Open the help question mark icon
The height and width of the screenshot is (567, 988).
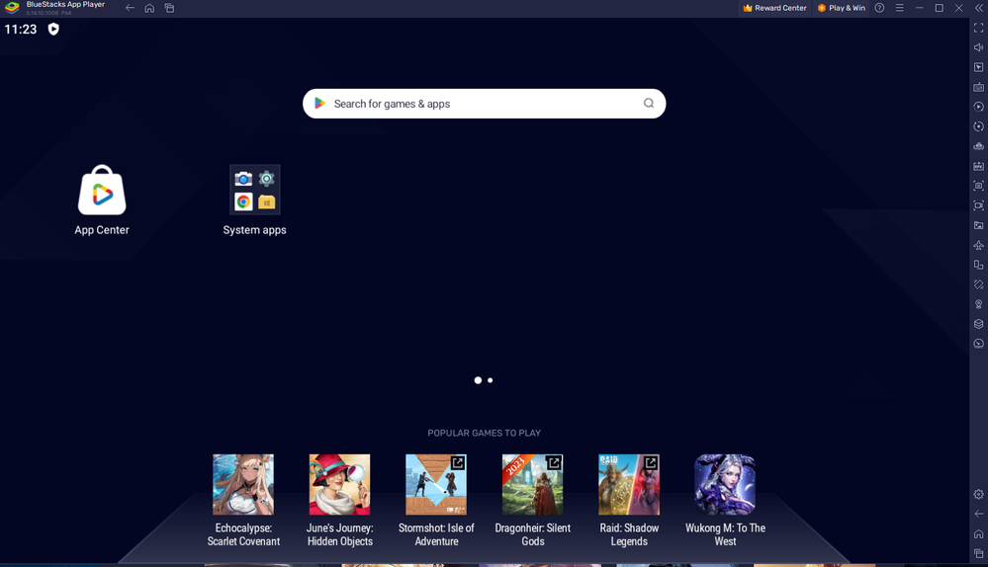coord(879,8)
